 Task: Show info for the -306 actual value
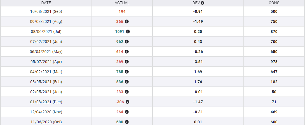(128, 102)
